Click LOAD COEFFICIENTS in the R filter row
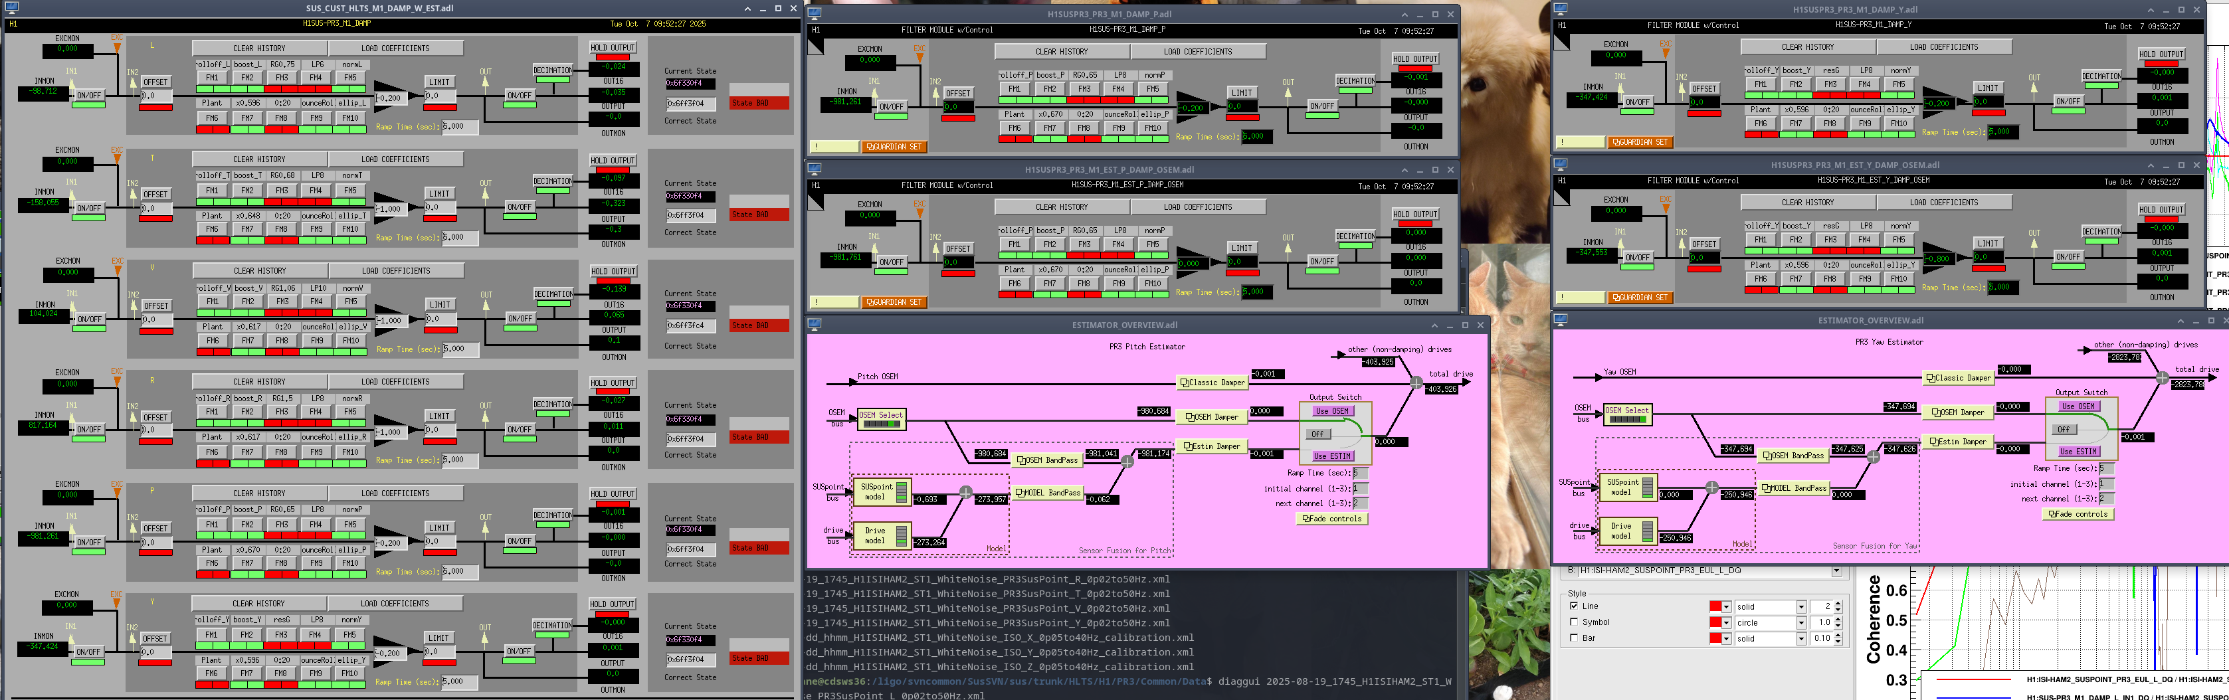 click(395, 382)
